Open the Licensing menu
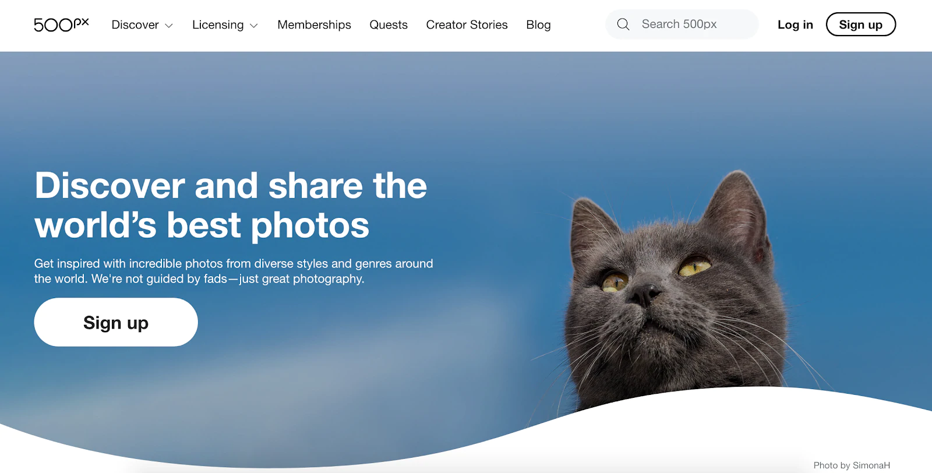The height and width of the screenshot is (473, 932). [x=218, y=25]
